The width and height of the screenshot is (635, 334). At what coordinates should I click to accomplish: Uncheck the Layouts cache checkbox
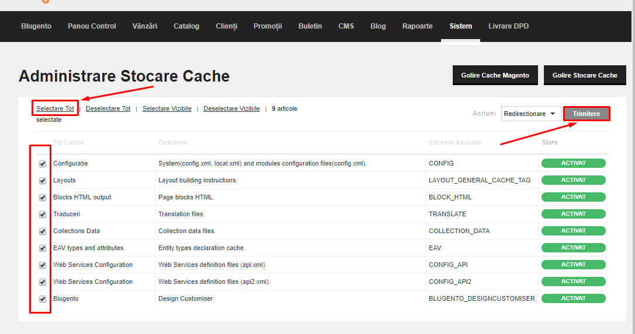click(43, 181)
